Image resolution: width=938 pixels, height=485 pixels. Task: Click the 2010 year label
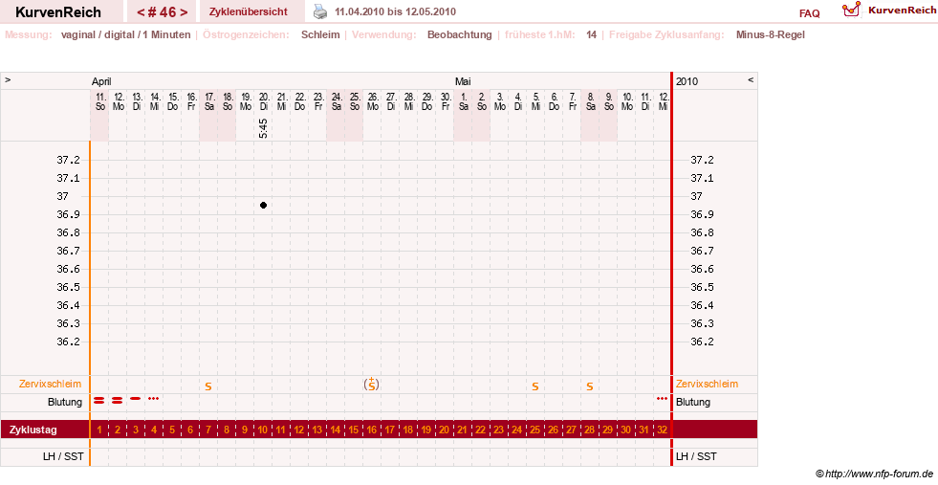coord(687,81)
